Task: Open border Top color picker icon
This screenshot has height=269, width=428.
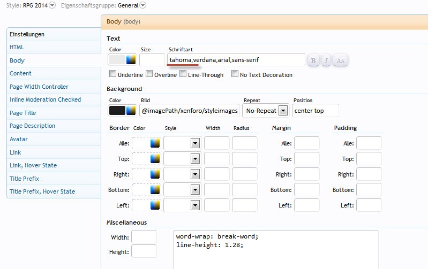Action: (x=155, y=159)
